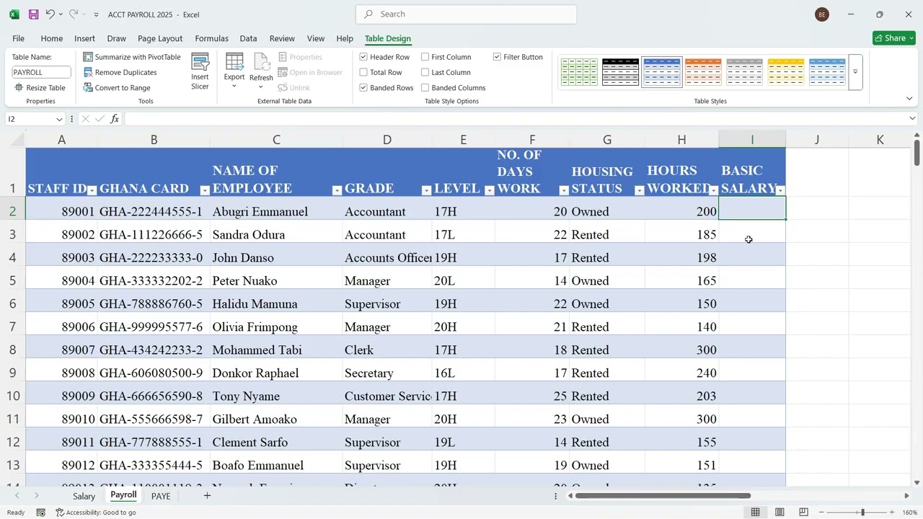Open GHANA CARD column filter dropdown

pos(205,190)
